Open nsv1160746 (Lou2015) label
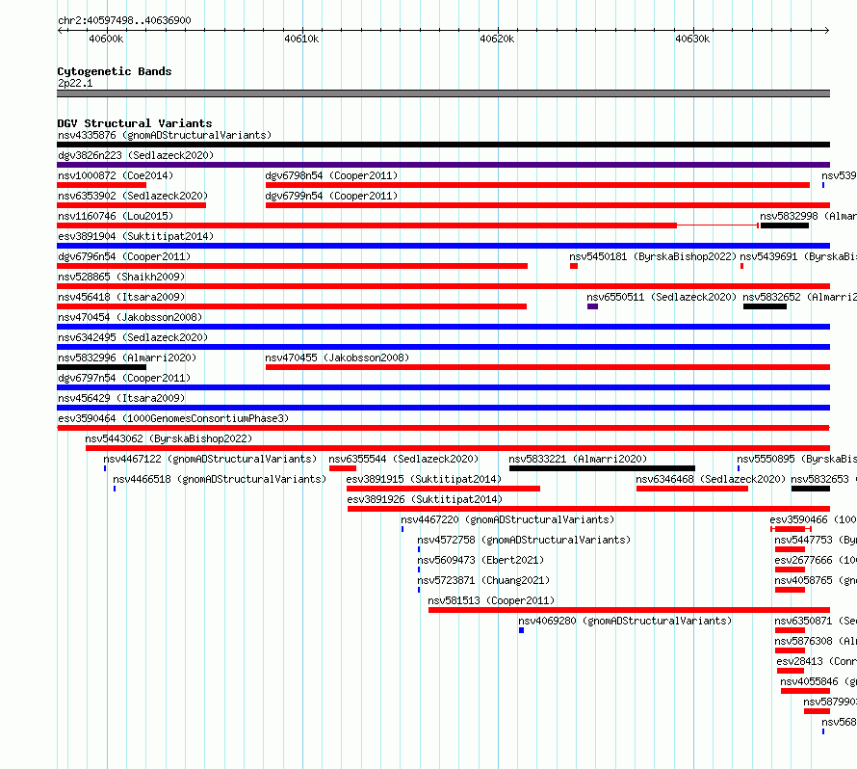 (x=116, y=216)
